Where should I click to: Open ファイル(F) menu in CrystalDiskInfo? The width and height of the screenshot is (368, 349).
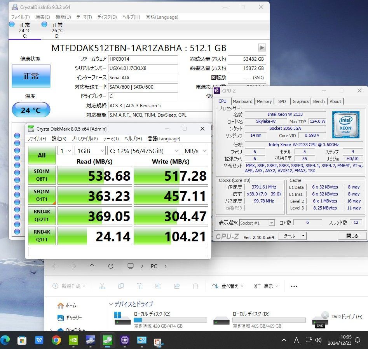[x=21, y=17]
